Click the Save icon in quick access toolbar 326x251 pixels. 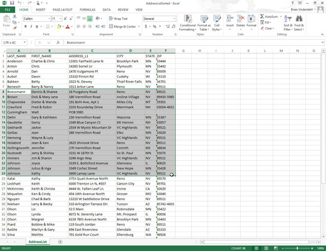coord(12,3)
